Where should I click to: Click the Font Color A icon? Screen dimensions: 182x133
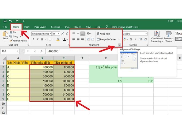coord(65,39)
